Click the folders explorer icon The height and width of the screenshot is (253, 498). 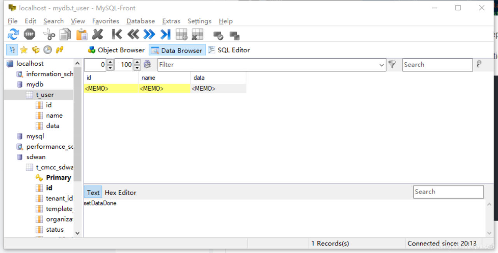(36, 50)
